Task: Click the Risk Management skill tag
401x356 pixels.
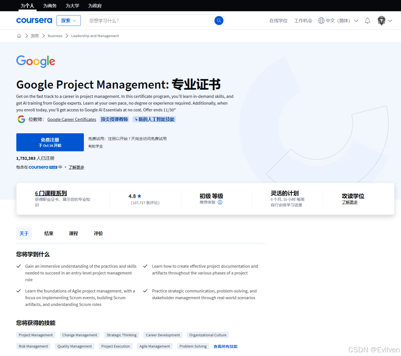Action: [x=33, y=346]
